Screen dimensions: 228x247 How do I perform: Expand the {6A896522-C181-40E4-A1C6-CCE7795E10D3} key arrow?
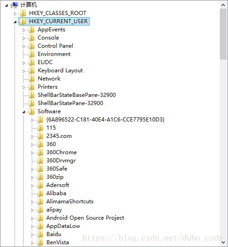coord(32,120)
